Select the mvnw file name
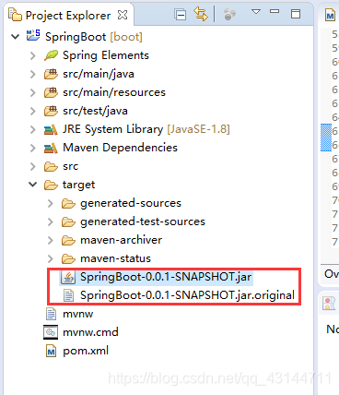The image size is (339, 395). [78, 314]
